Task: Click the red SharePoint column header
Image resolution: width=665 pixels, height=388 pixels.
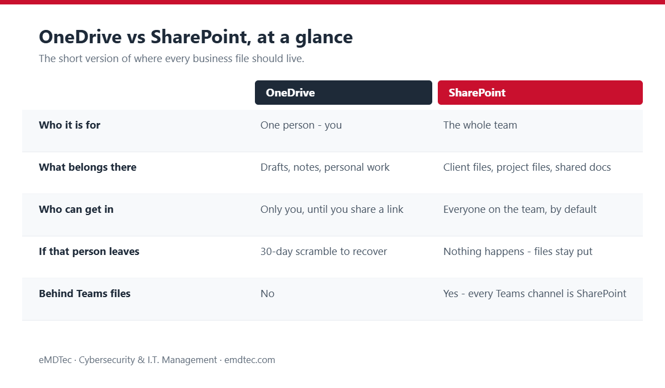Action: (540, 93)
